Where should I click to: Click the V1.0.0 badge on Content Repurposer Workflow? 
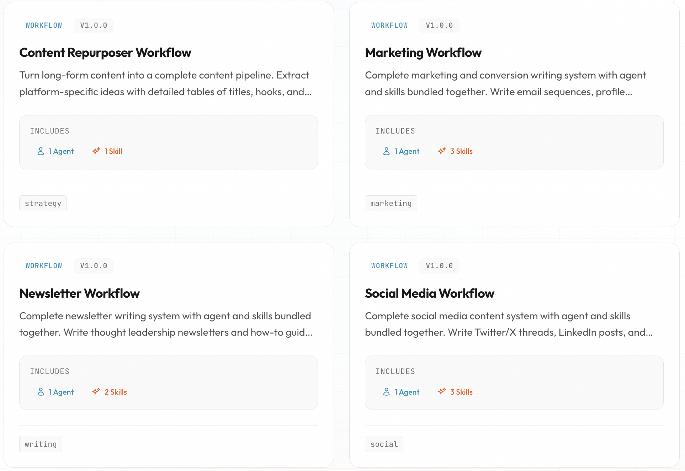pyautogui.click(x=94, y=25)
